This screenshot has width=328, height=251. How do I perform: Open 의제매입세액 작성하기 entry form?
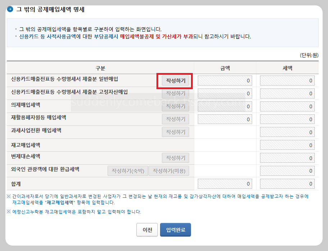175,106
